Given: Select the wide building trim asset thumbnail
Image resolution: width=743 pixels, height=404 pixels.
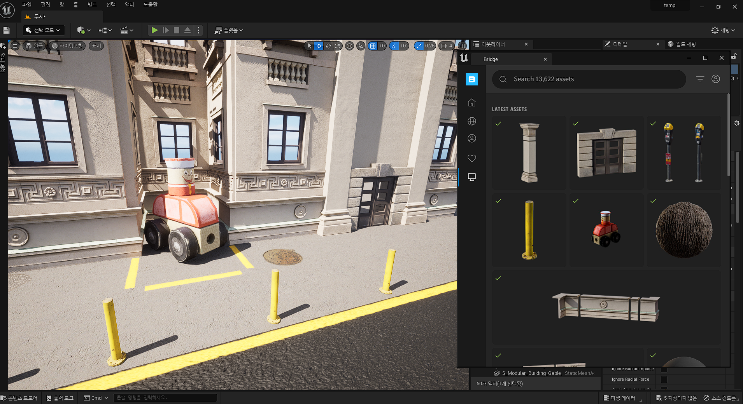Looking at the screenshot, I should click(606, 307).
